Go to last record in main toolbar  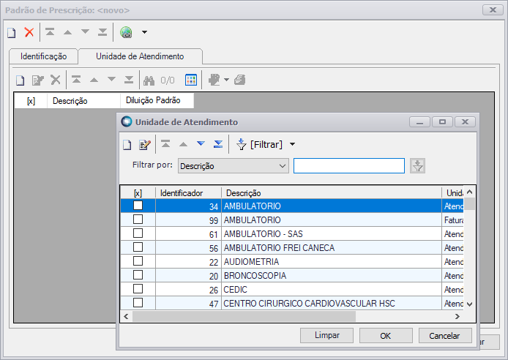[x=102, y=32]
